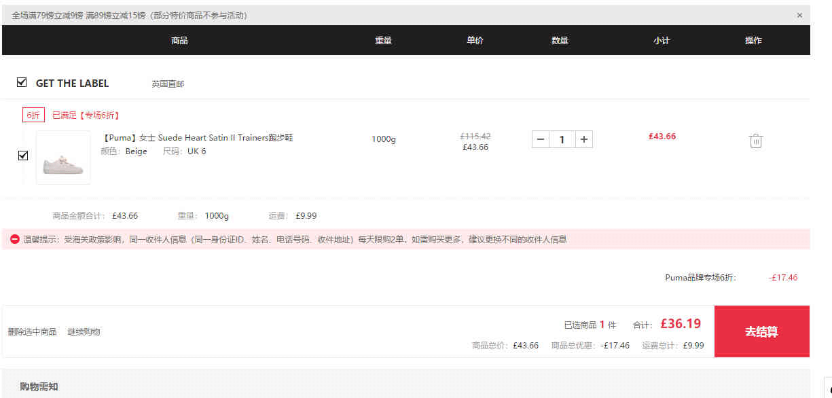832x398 pixels.
Task: Decrease quantity with minus button
Action: click(541, 139)
